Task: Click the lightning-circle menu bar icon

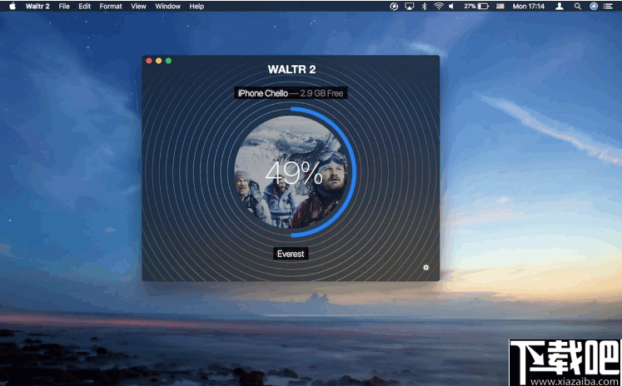Action: (394, 6)
